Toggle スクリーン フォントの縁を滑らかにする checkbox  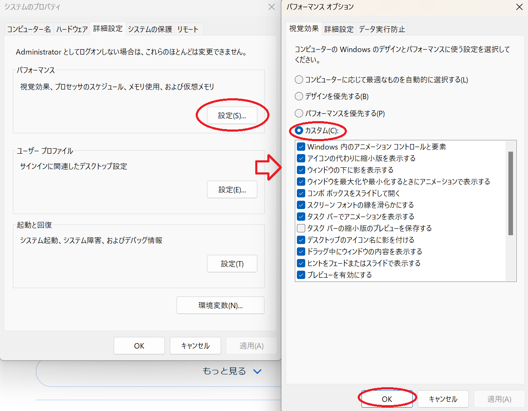[x=301, y=205]
